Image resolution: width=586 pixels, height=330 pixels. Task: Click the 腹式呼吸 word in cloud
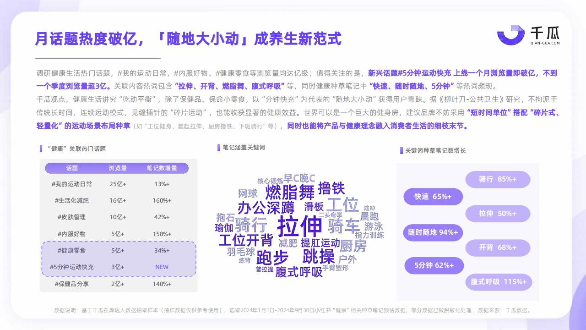299,272
